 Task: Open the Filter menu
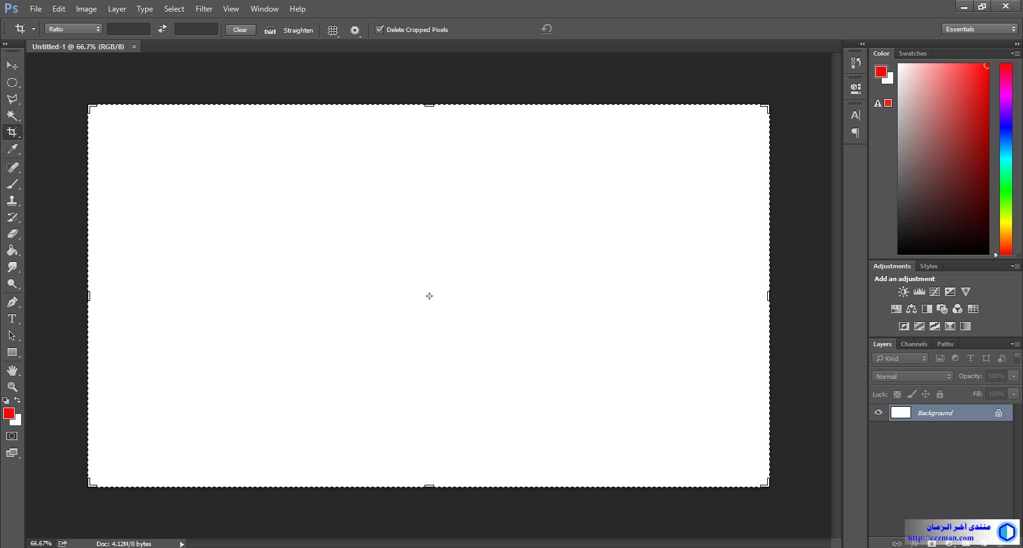pos(204,9)
